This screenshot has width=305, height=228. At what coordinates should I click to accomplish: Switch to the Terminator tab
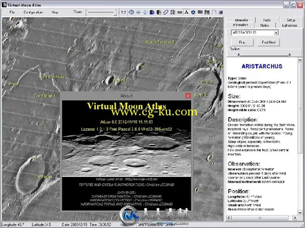242,20
